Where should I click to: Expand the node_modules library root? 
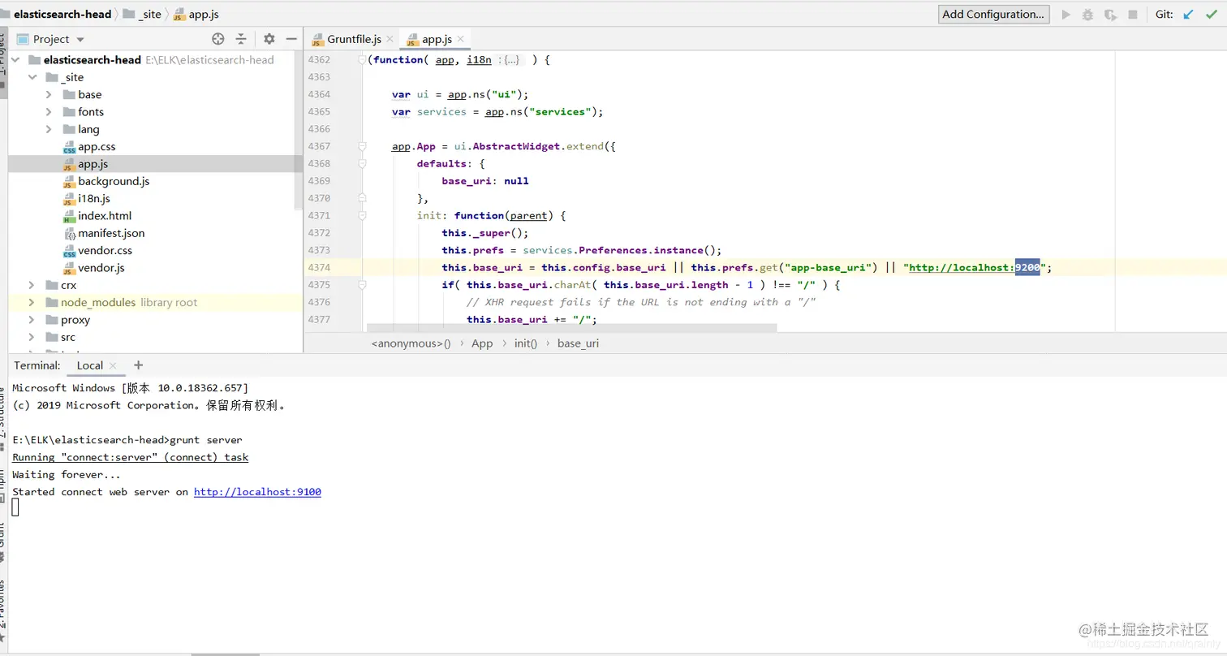[32, 302]
